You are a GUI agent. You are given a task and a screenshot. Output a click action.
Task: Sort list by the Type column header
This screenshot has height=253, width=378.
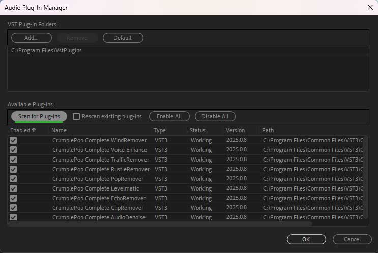[160, 130]
